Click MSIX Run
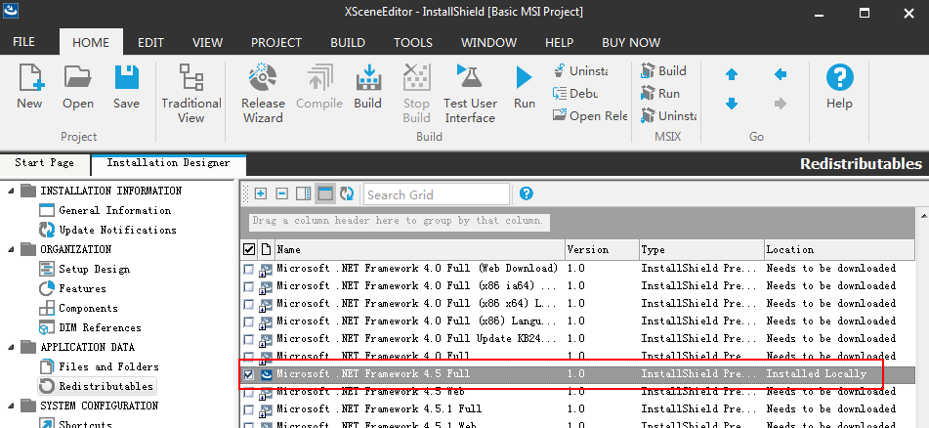The width and height of the screenshot is (929, 428). pos(660,94)
